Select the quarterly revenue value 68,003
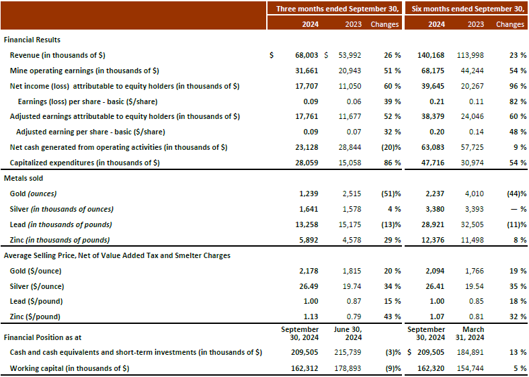The width and height of the screenshot is (529, 377). pyautogui.click(x=305, y=55)
